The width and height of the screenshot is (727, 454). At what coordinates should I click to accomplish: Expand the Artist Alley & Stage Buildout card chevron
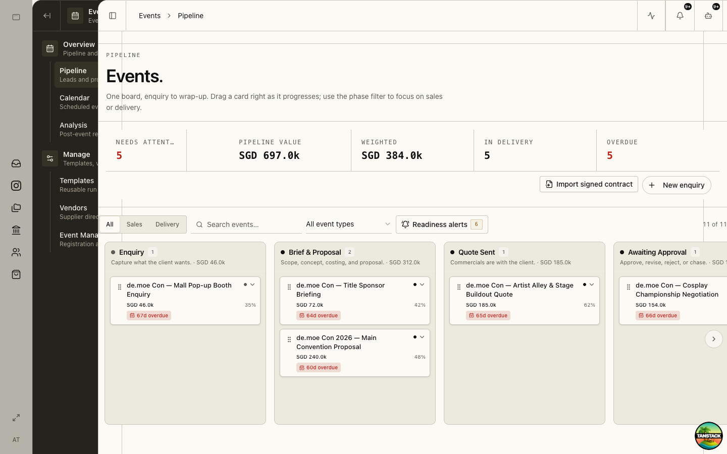592,285
